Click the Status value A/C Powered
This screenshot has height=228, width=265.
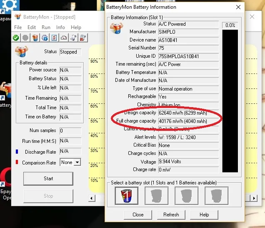(x=188, y=24)
